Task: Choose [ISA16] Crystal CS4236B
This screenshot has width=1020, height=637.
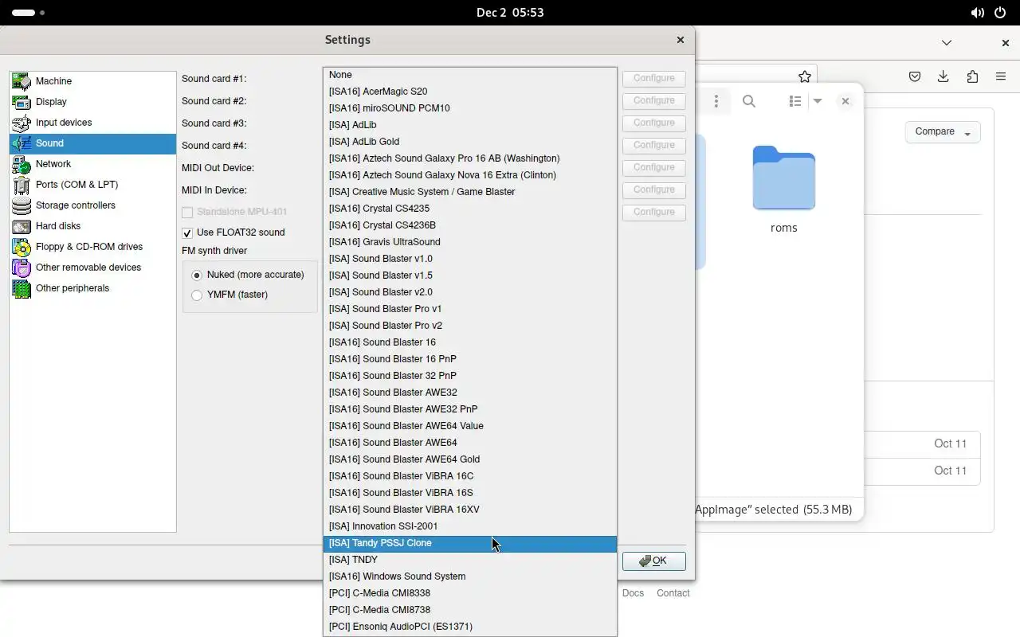Action: tap(470, 225)
